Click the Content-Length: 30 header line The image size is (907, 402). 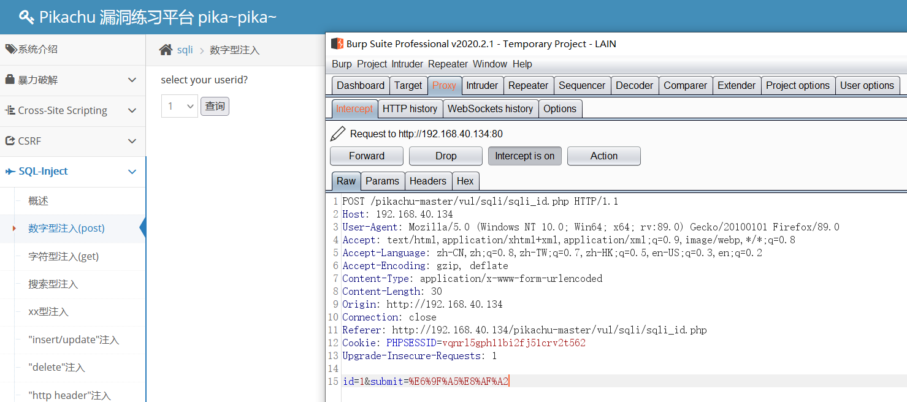click(392, 292)
